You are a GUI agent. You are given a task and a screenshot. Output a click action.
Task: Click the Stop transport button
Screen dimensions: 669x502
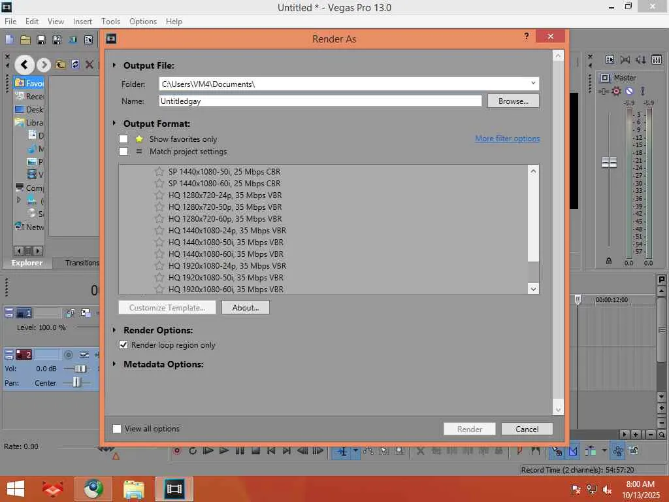click(255, 451)
